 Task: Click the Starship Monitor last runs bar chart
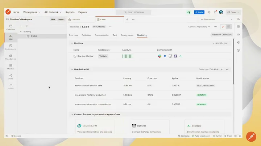pos(127,56)
